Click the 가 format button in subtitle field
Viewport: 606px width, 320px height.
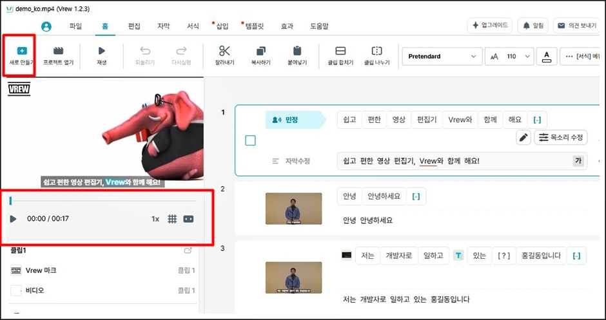click(578, 161)
